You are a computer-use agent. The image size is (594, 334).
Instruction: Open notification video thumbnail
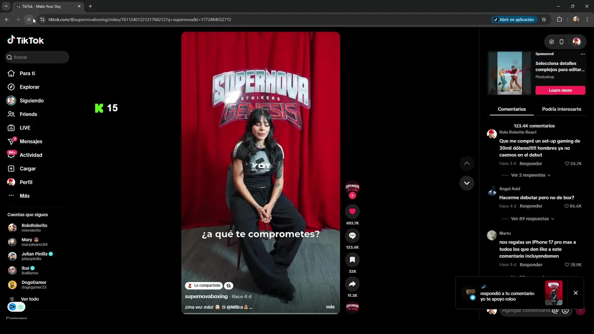click(x=554, y=293)
